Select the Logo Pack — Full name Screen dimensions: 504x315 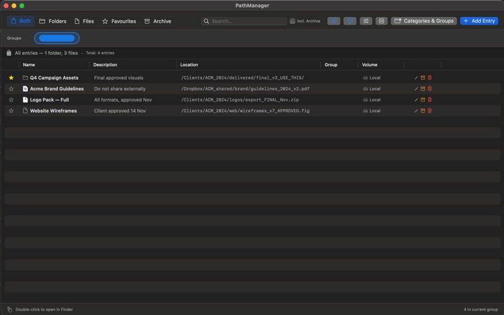(50, 100)
